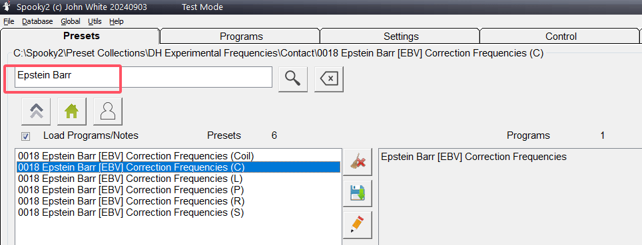Click the pencil edit preset icon

[x=358, y=224]
